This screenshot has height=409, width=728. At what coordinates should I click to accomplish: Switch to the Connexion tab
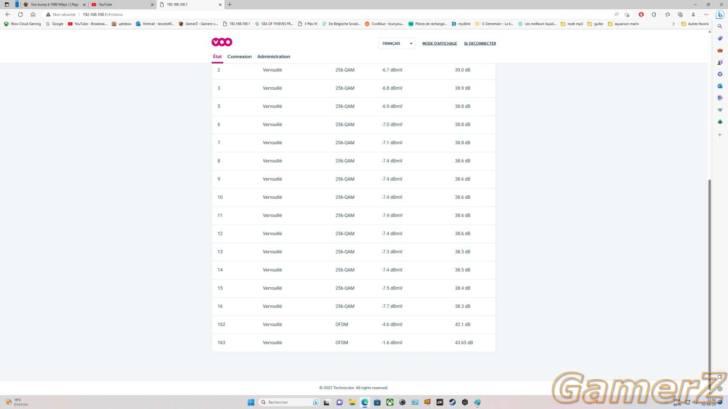(x=240, y=56)
